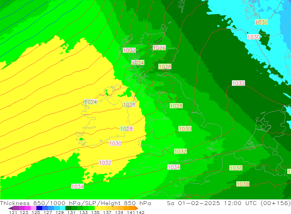Select the 1032 label over the North Sea
The height and width of the screenshot is (214, 291).
coord(239,83)
